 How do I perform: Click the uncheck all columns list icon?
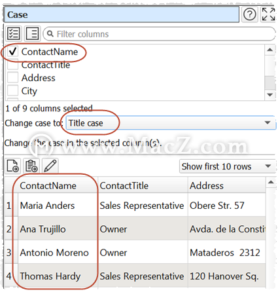coord(33,33)
